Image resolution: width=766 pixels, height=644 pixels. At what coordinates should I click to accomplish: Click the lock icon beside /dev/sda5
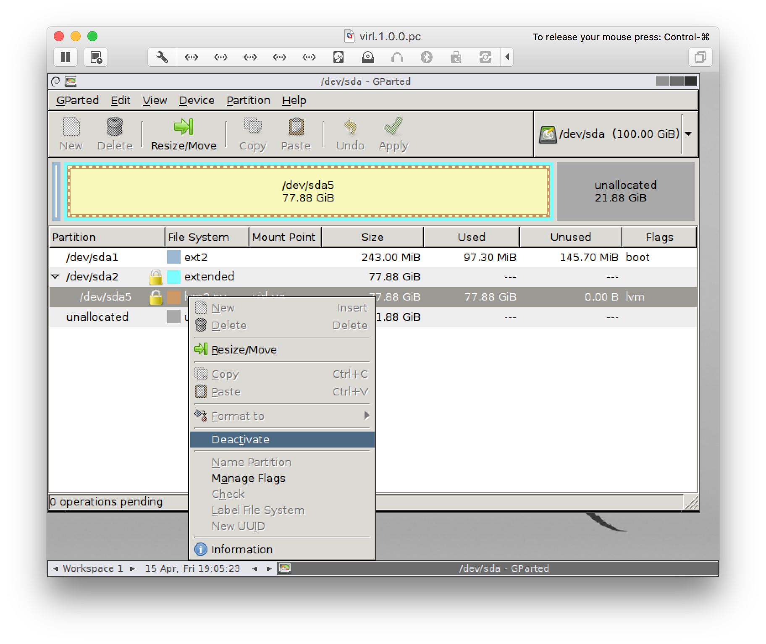(x=156, y=297)
